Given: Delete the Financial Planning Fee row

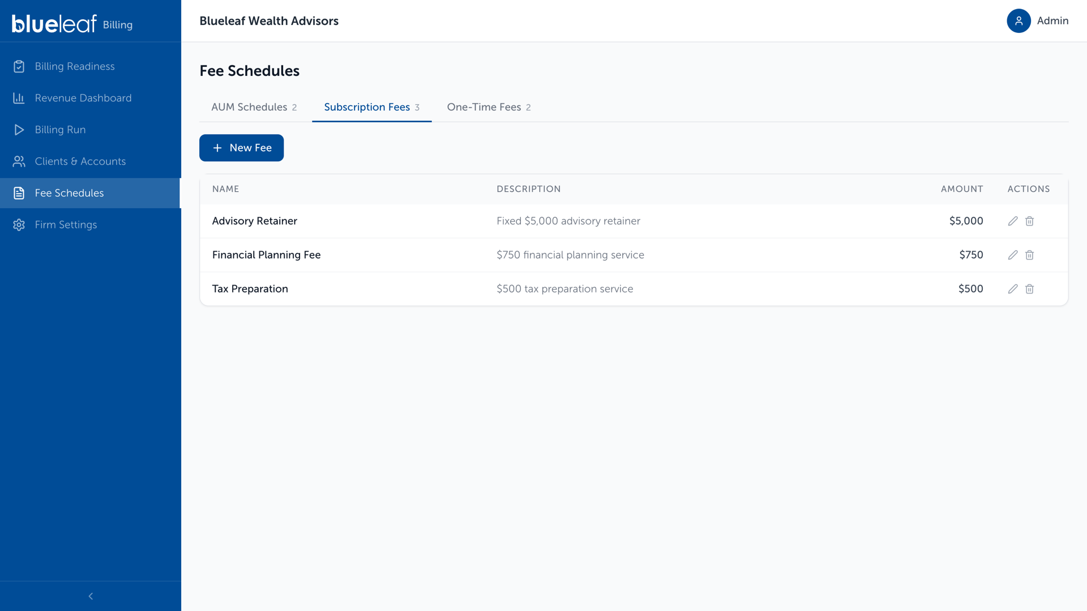Looking at the screenshot, I should pyautogui.click(x=1030, y=255).
